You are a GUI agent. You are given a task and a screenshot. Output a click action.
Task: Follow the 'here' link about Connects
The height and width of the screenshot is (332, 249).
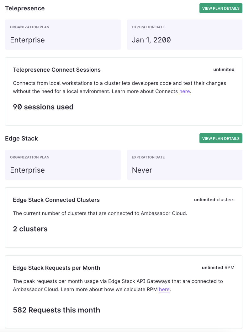(x=184, y=91)
